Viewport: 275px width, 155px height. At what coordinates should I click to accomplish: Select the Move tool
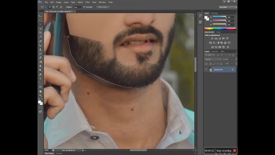pyautogui.click(x=40, y=16)
